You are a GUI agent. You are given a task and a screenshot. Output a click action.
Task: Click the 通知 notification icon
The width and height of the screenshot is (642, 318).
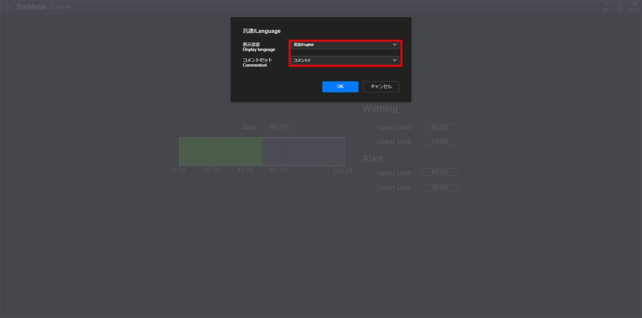(606, 6)
